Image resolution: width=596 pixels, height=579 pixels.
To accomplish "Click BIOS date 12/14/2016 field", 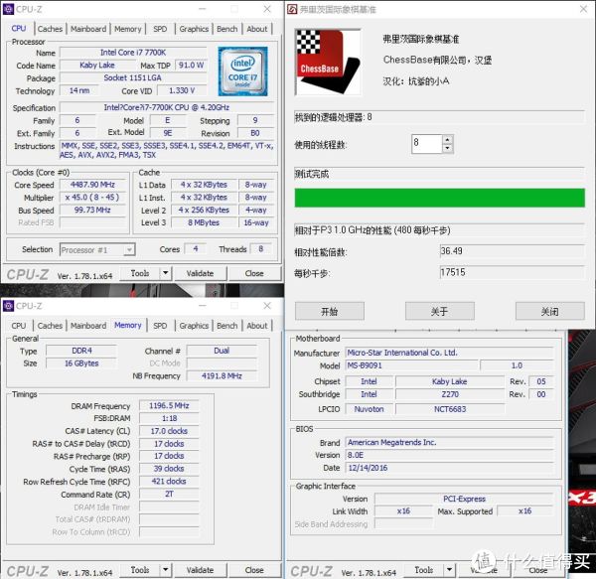I will point(449,468).
